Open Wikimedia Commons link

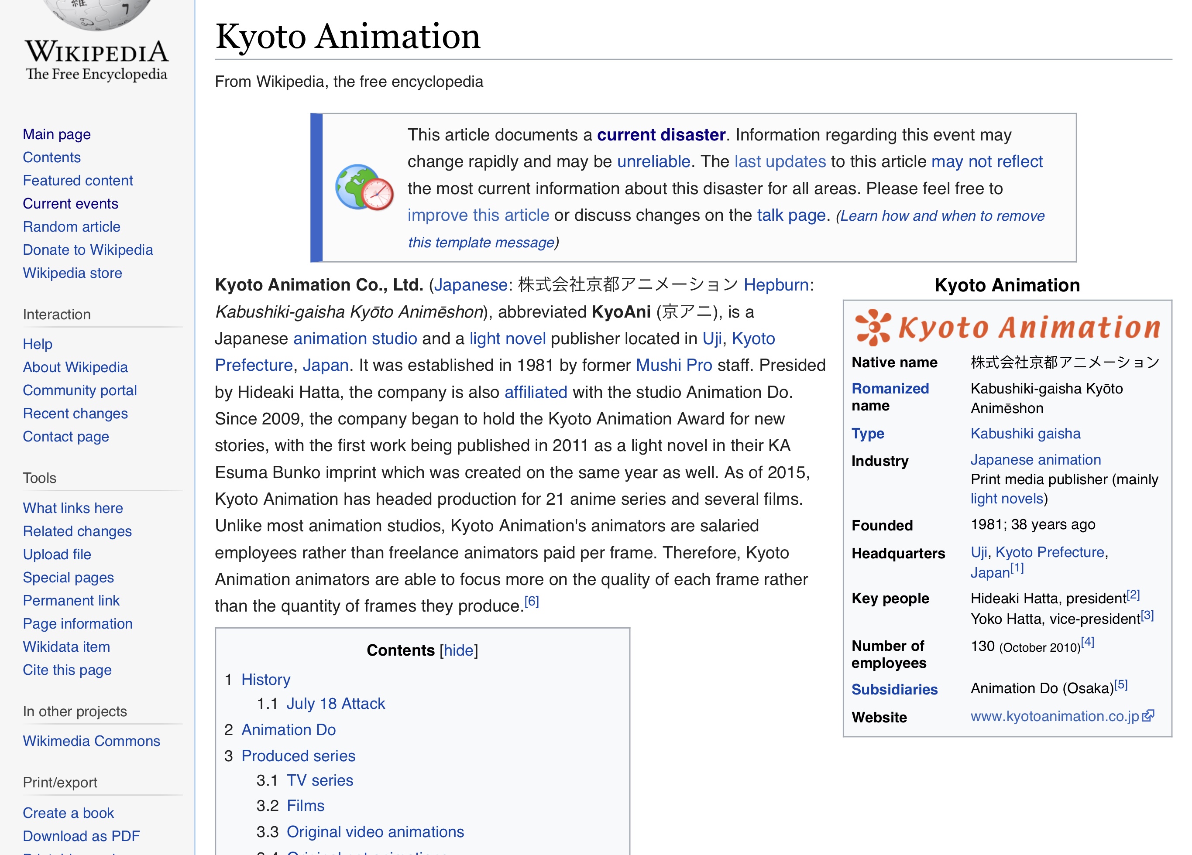tap(92, 741)
